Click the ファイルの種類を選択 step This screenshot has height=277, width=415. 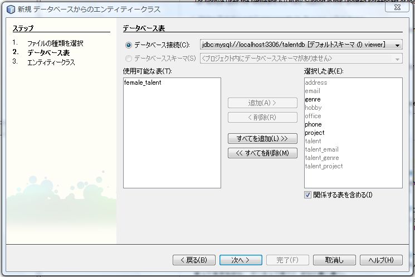pos(55,43)
